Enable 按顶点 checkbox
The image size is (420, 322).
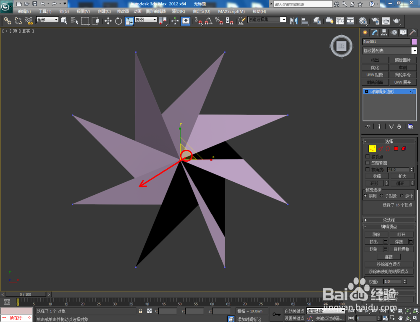click(367, 156)
